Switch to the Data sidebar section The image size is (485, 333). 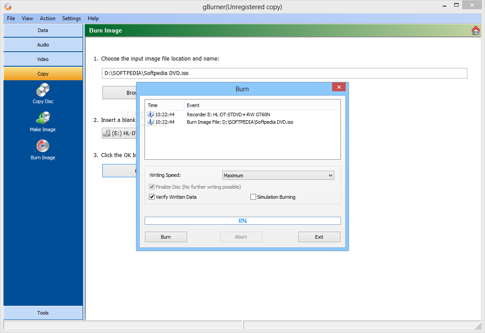(x=43, y=30)
